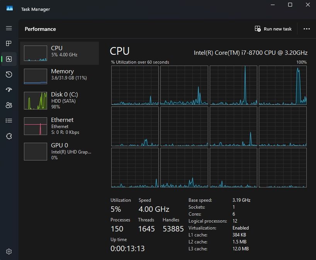Click the Logical processors label

point(208,221)
